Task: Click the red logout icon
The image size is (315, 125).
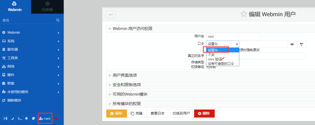Action: tap(56, 119)
